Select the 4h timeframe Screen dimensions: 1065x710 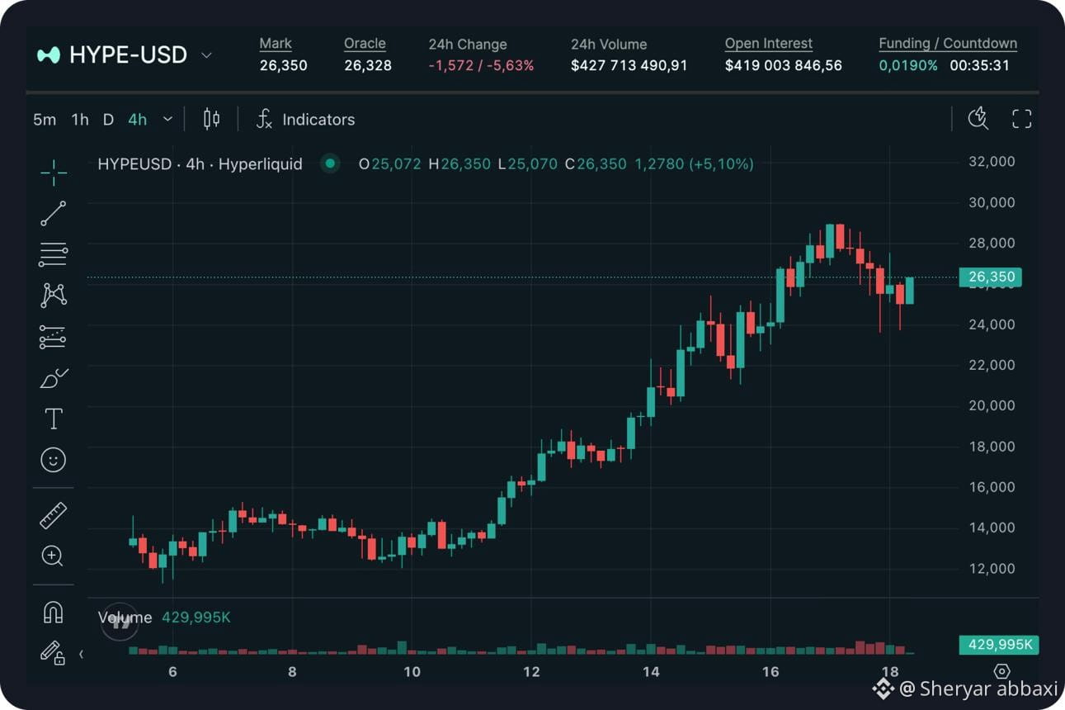(x=137, y=120)
